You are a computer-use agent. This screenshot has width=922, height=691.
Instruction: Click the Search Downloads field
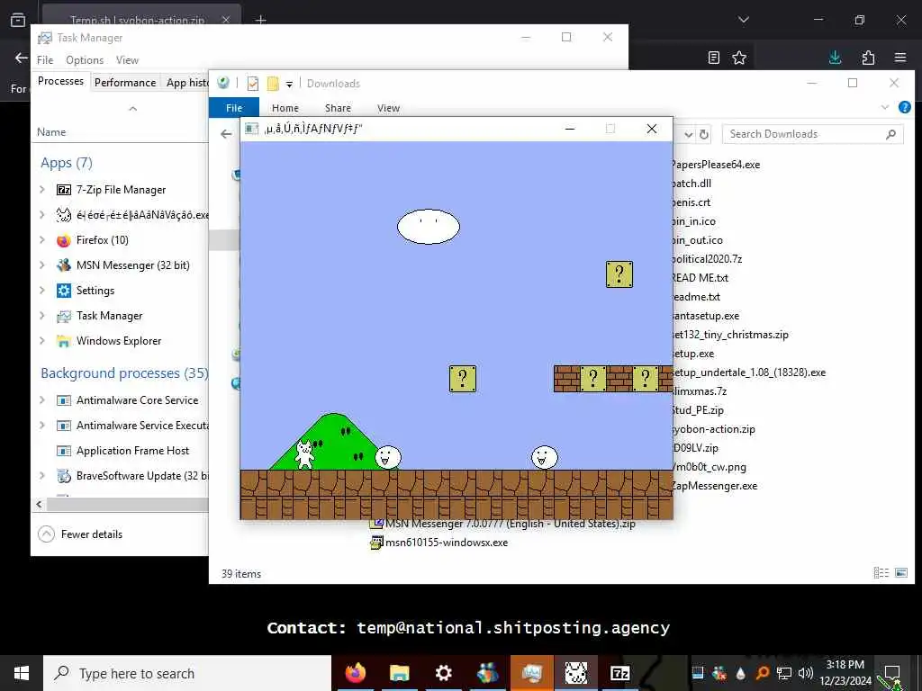pos(813,134)
